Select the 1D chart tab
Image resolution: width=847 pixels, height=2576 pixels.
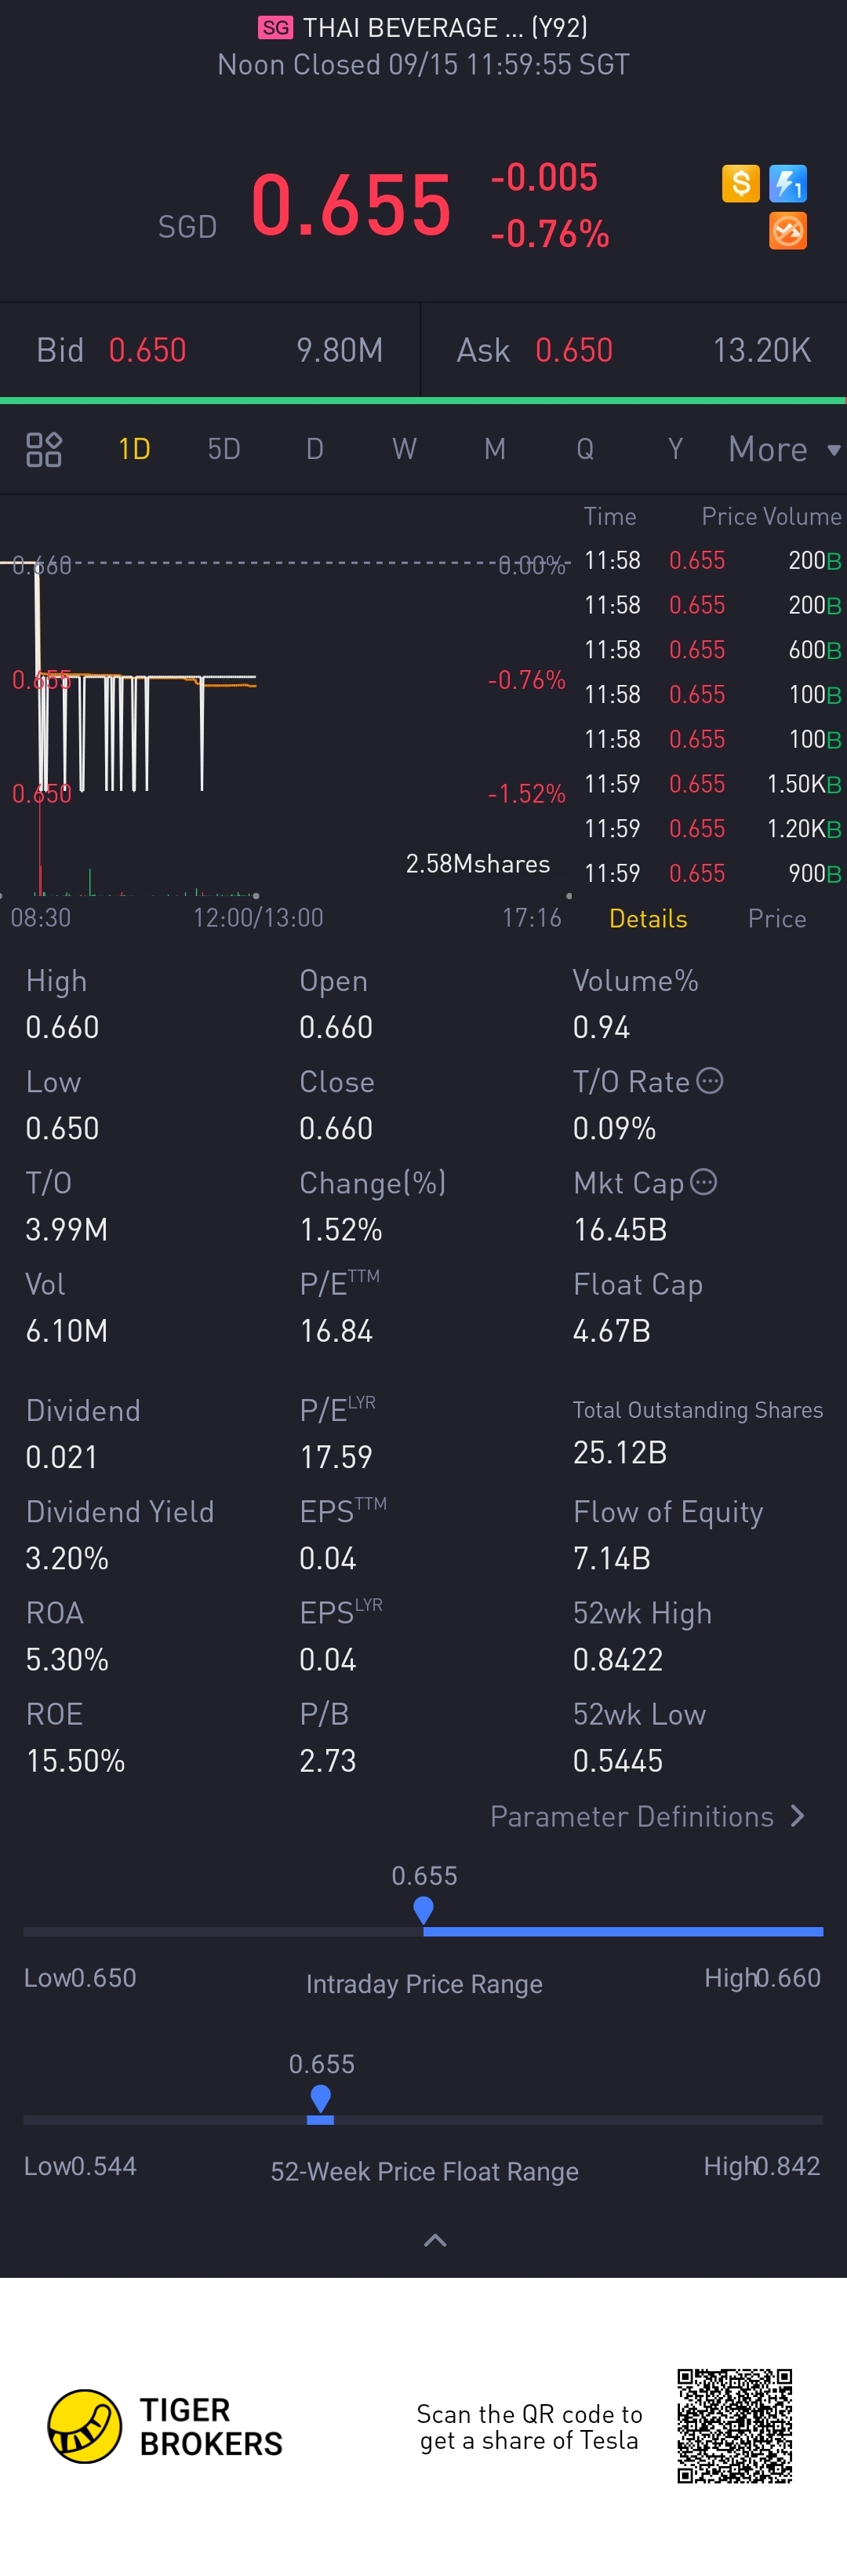[x=134, y=449]
